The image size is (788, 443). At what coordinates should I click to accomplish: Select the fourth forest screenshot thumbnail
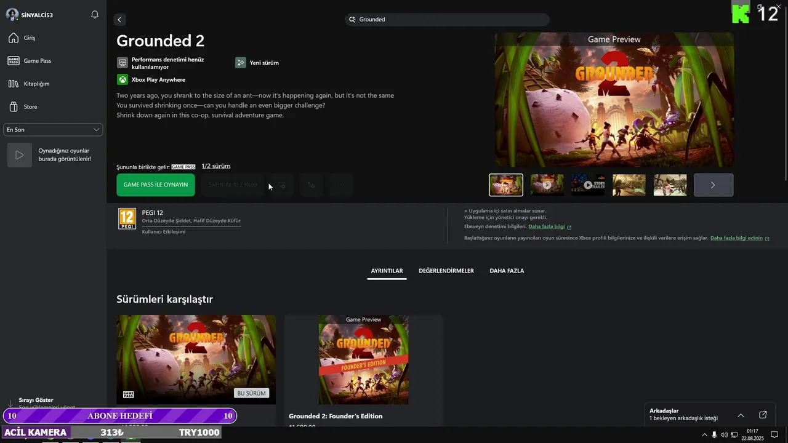[629, 185]
